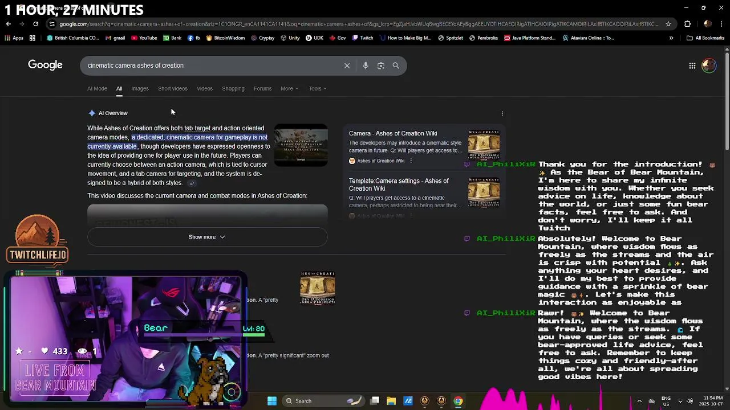730x410 pixels.
Task: Show more bookmarks with the chevron
Action: (x=671, y=38)
